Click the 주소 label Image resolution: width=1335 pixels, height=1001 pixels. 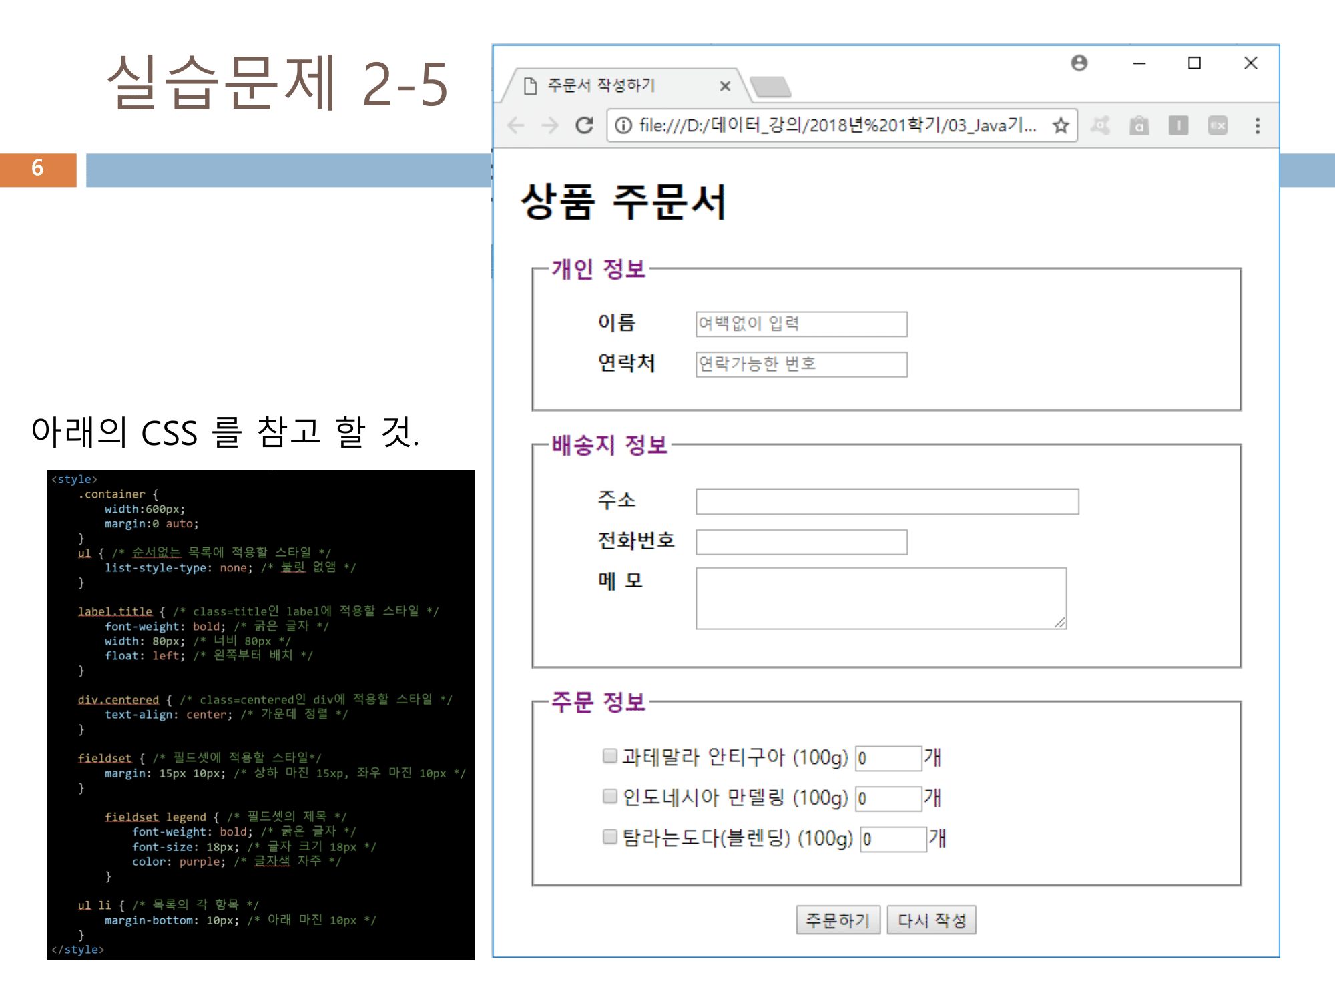click(617, 500)
